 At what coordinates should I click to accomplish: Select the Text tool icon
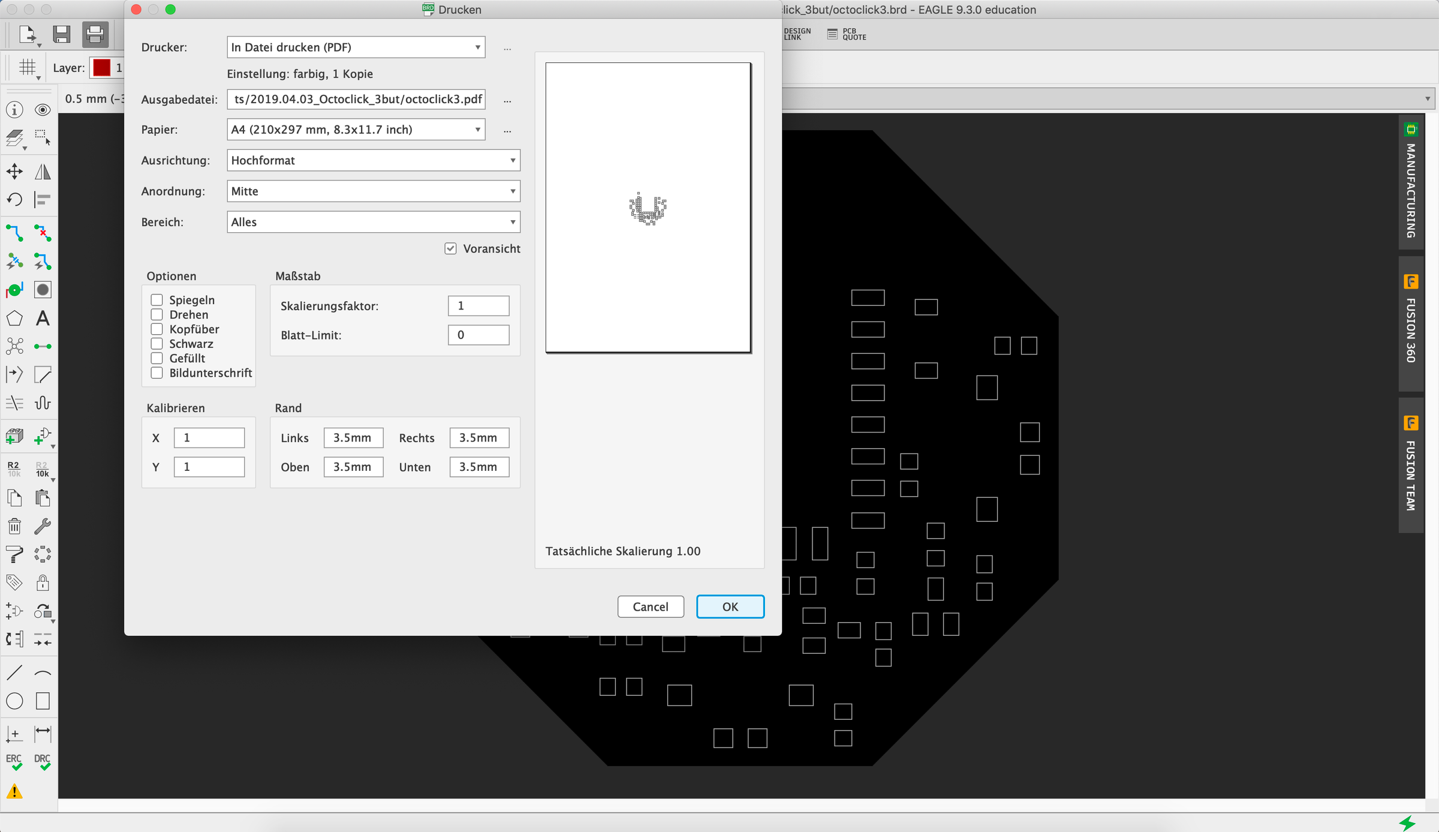(x=43, y=319)
